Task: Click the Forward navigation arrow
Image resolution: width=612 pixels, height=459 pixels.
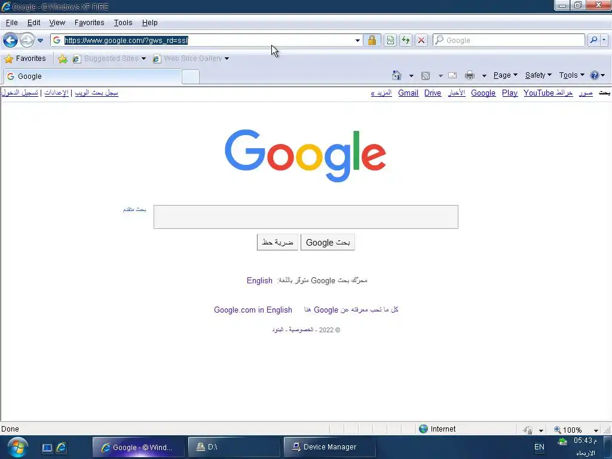Action: pyautogui.click(x=27, y=40)
